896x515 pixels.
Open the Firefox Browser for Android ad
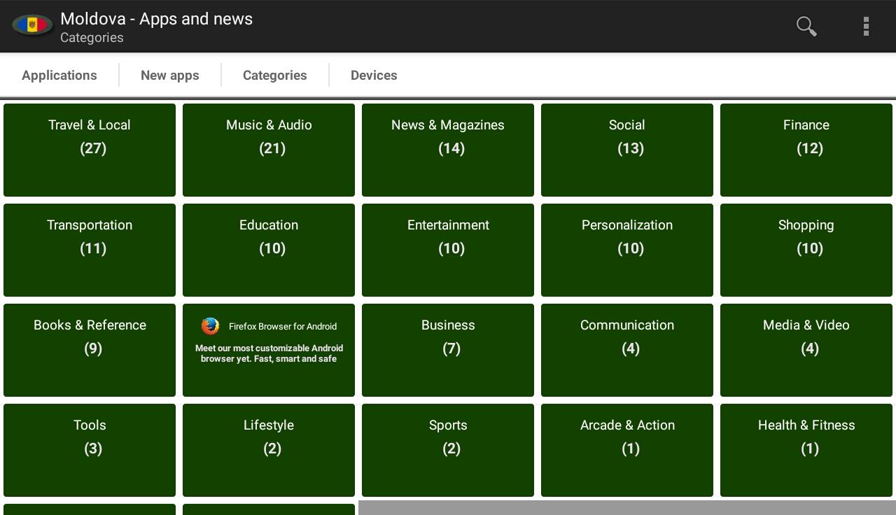(x=269, y=350)
